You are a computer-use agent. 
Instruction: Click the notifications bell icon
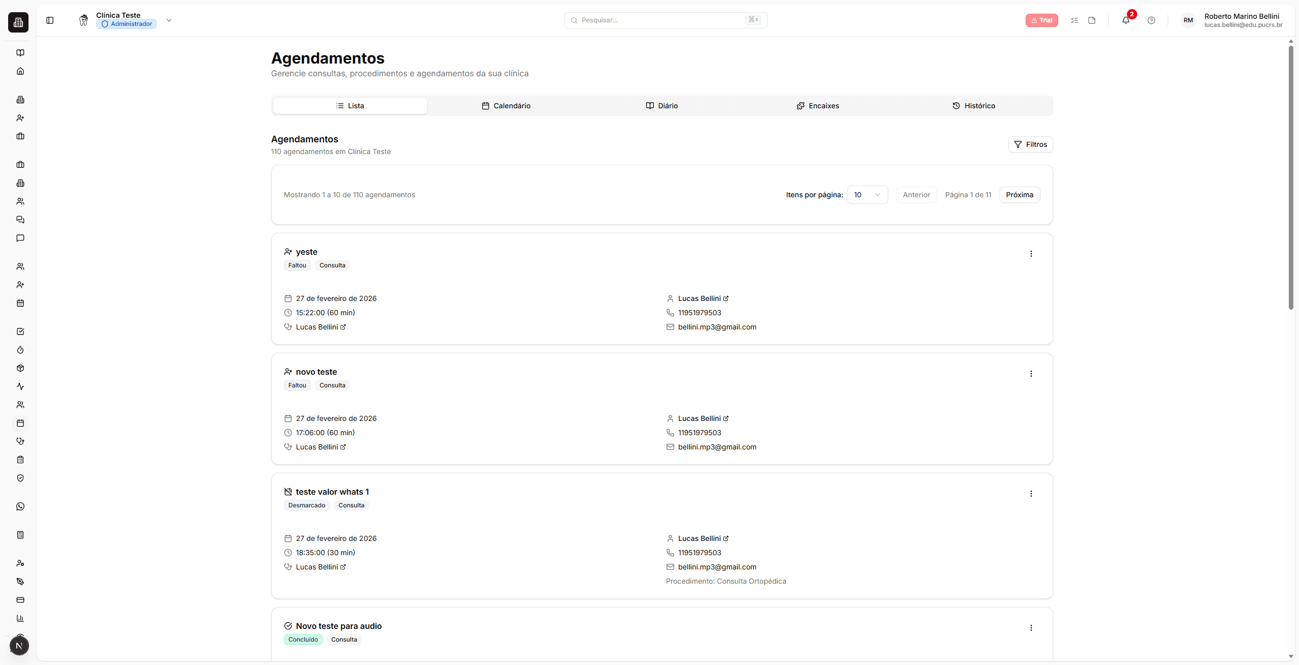point(1125,20)
